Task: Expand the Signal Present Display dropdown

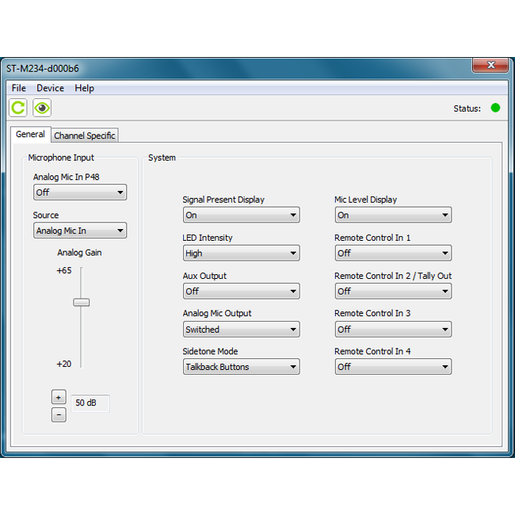Action: tap(241, 215)
